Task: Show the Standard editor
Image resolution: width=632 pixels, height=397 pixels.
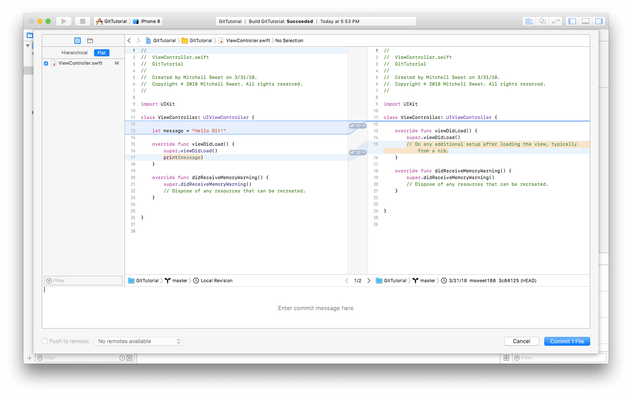Action: point(529,21)
